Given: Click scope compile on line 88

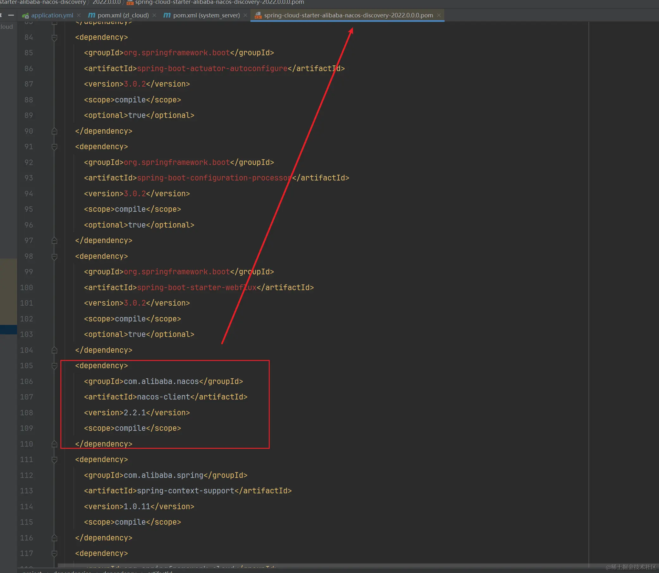Looking at the screenshot, I should pos(130,100).
